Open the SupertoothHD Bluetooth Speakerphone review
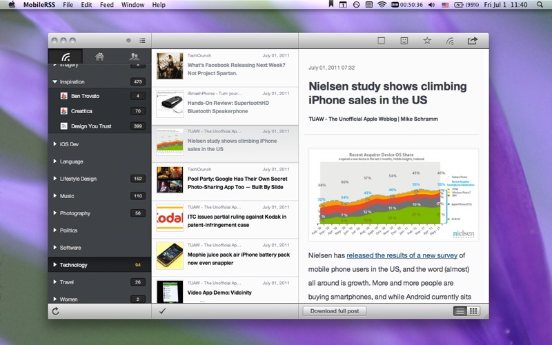This screenshot has height=345, width=552. click(225, 106)
